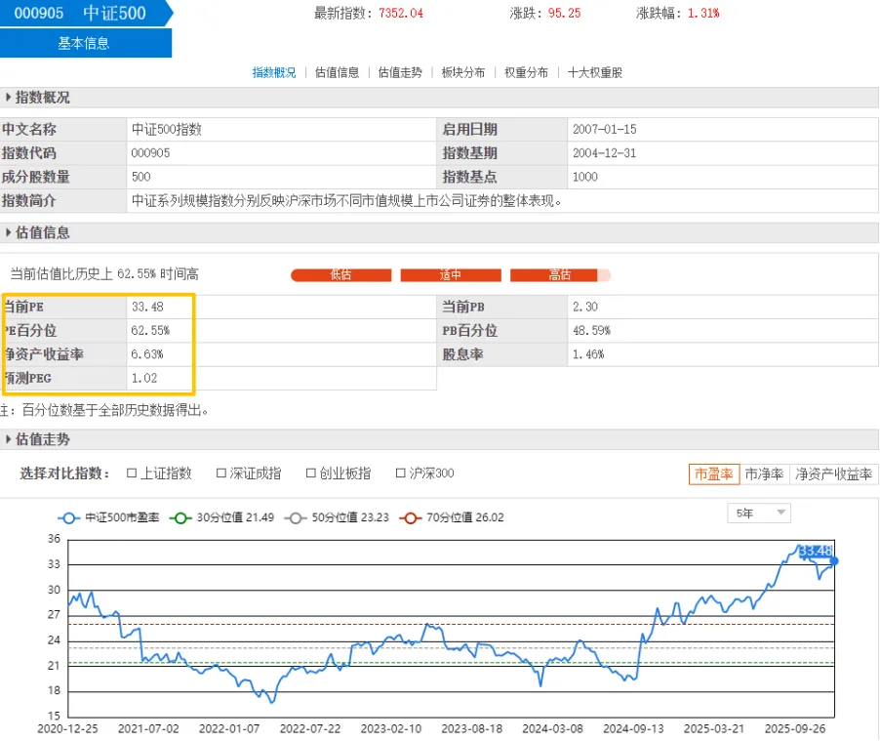This screenshot has height=741, width=880.
Task: Show the 净资产收益率 chart
Action: point(833,474)
